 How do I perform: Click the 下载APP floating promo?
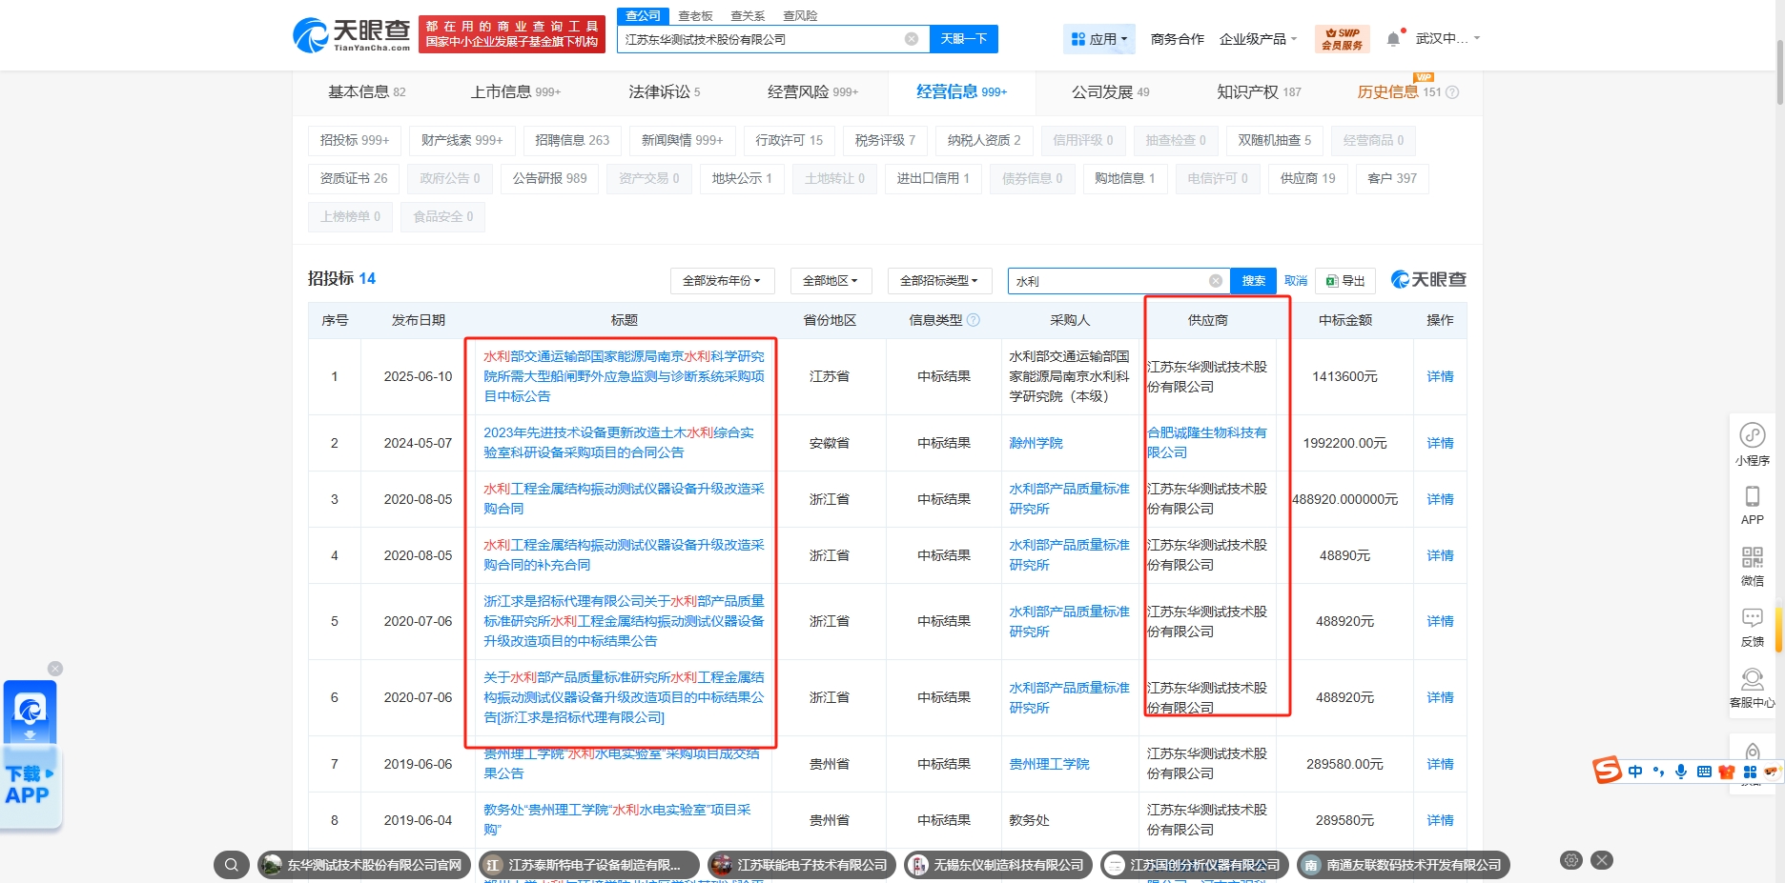point(31,754)
